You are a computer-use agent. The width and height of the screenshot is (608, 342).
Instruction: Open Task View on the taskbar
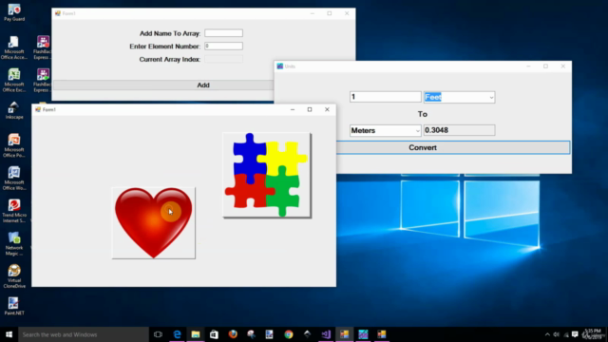click(158, 334)
